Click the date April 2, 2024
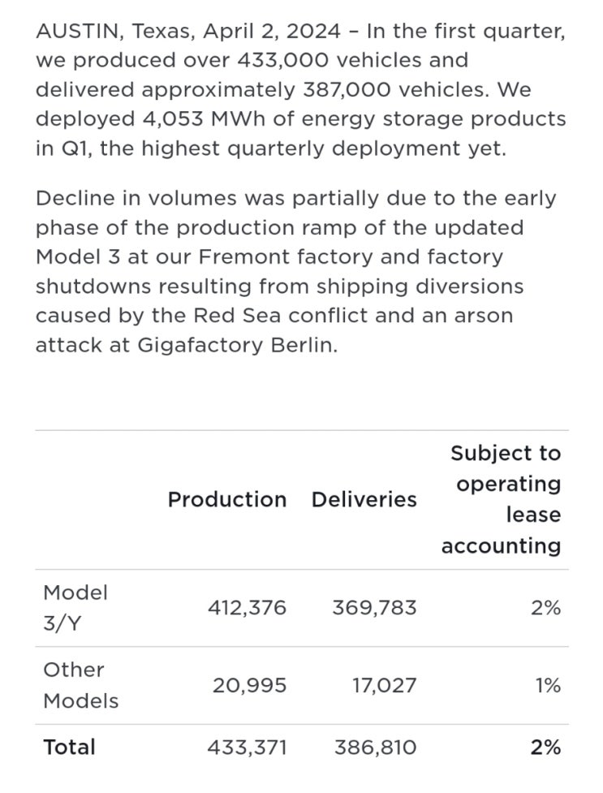603x793 pixels. [x=272, y=32]
